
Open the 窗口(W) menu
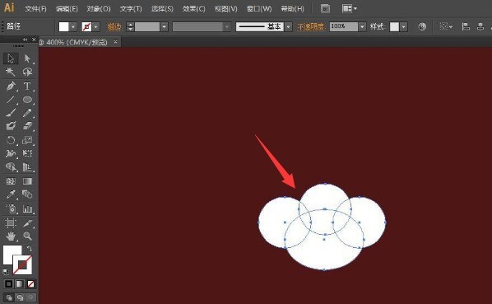[259, 9]
